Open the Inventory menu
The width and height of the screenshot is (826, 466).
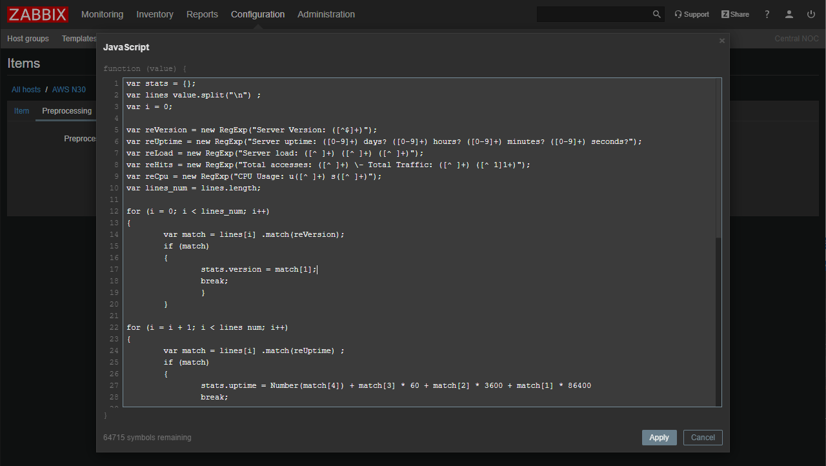pyautogui.click(x=155, y=14)
